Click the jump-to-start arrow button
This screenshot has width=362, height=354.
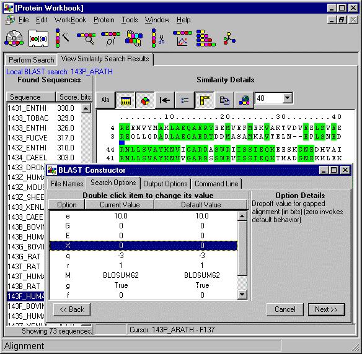(165, 100)
